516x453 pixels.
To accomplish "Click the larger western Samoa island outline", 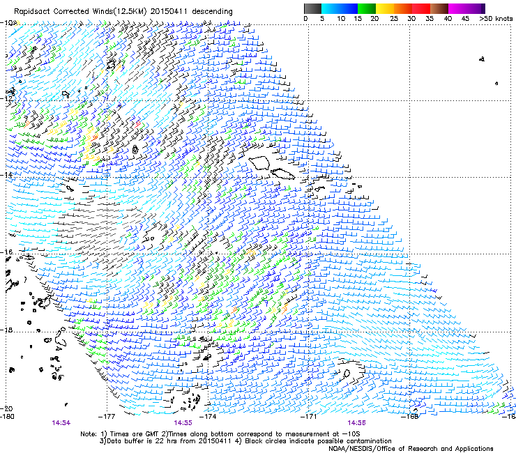I will click(x=259, y=163).
